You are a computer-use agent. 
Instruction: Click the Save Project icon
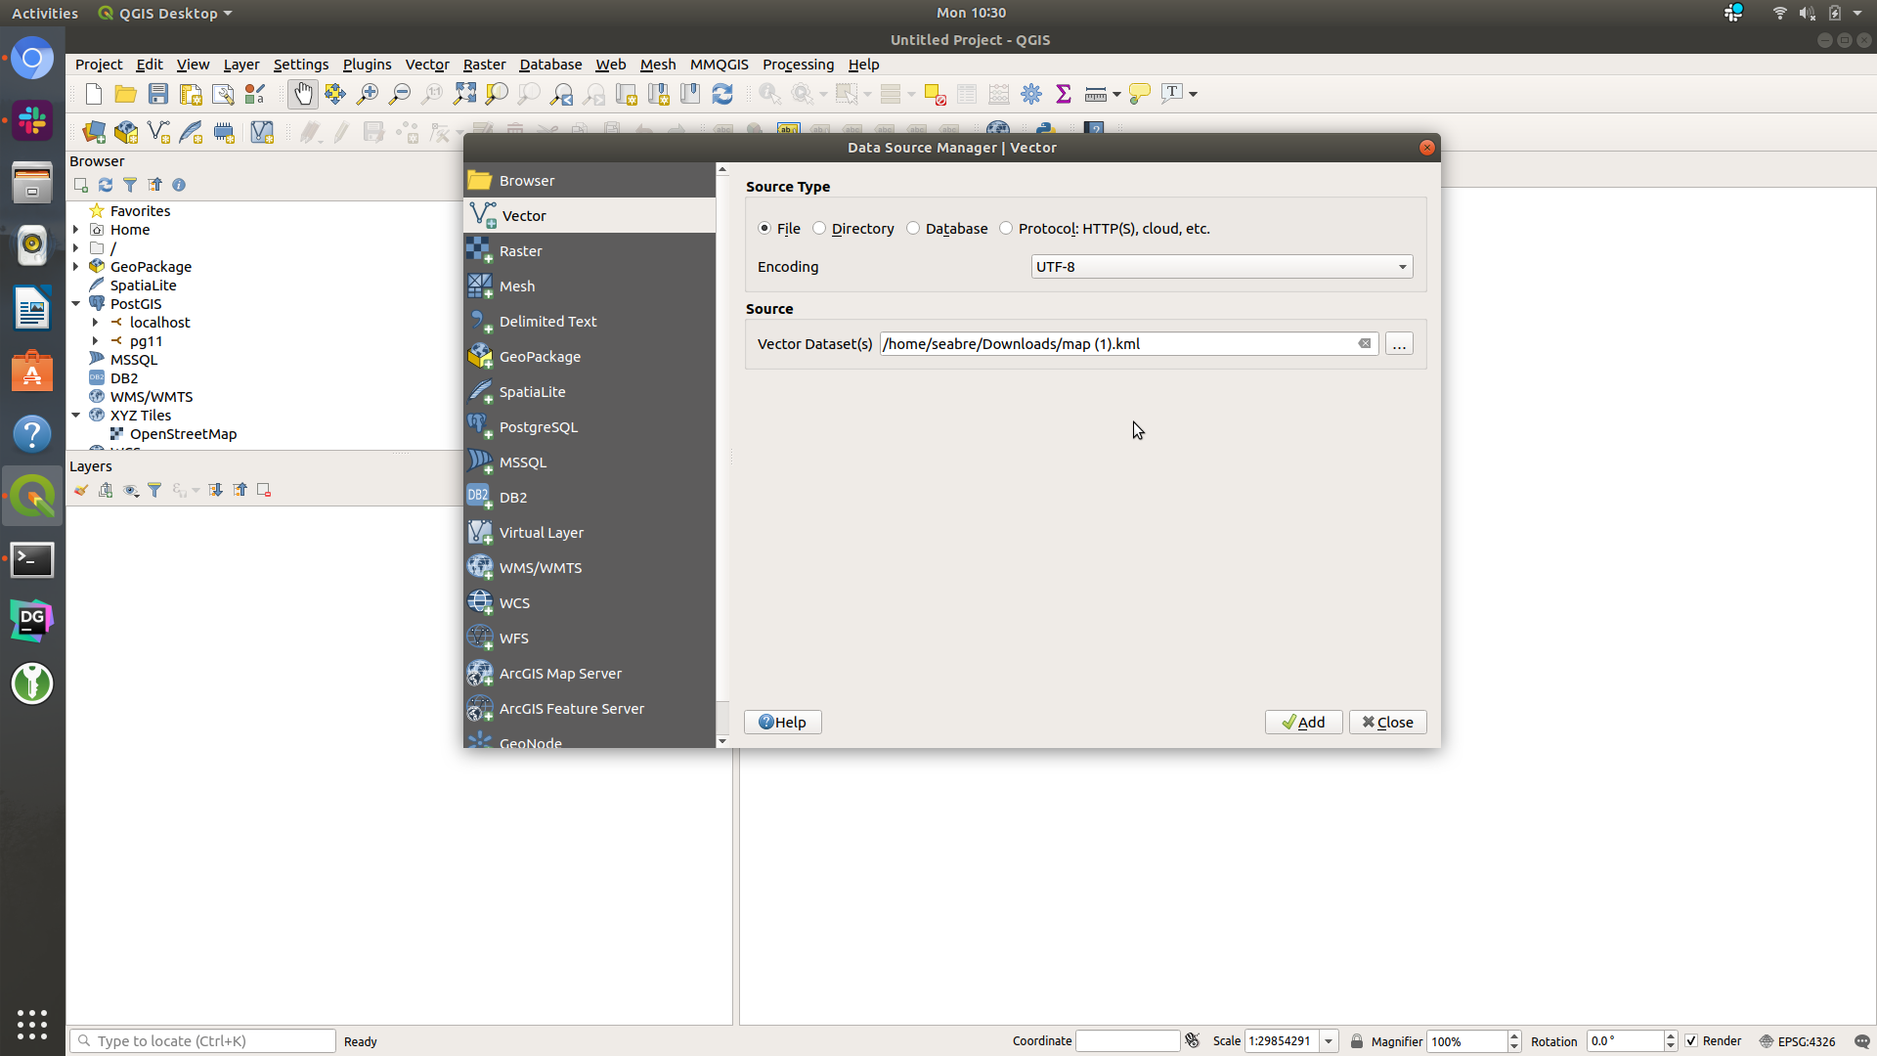158,94
